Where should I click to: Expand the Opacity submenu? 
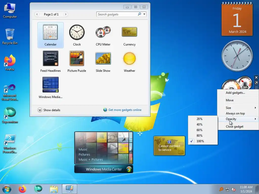tap(238, 119)
